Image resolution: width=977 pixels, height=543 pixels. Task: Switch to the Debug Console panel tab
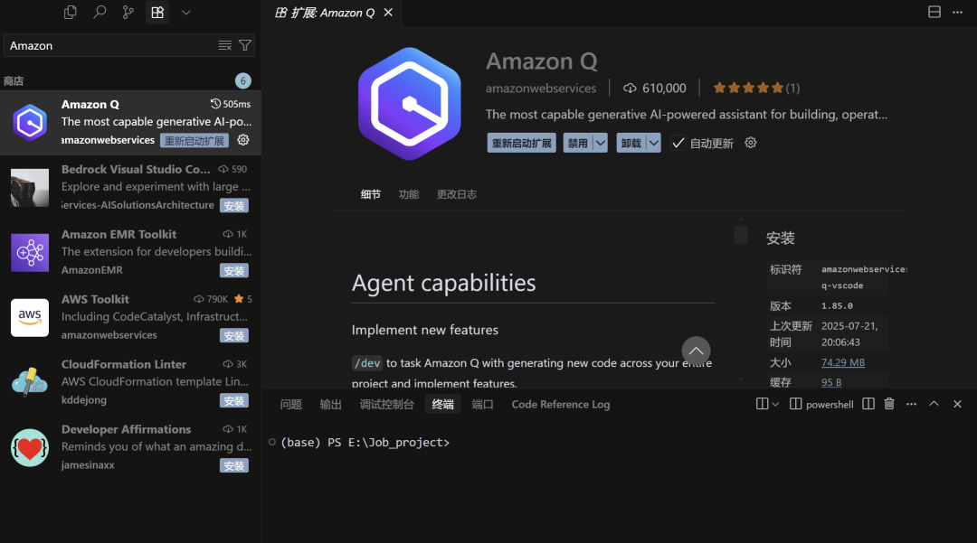click(x=387, y=404)
